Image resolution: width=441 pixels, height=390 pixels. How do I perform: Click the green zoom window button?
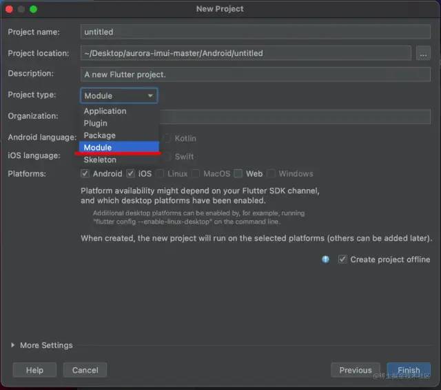click(x=34, y=9)
